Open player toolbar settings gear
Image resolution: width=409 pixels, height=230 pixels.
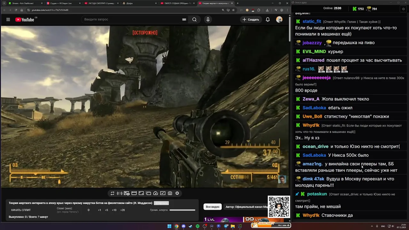177,193
